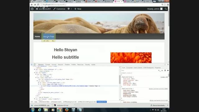The width and height of the screenshot is (199, 112).
Task: Click the browser back arrow
Action: point(32,5)
